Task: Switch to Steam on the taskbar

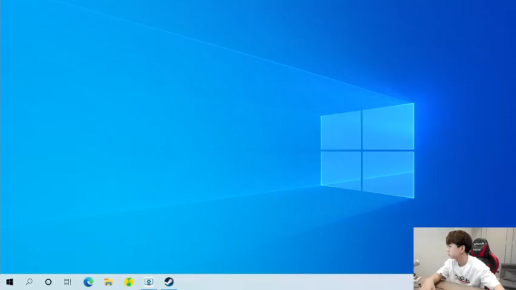Action: pyautogui.click(x=169, y=282)
